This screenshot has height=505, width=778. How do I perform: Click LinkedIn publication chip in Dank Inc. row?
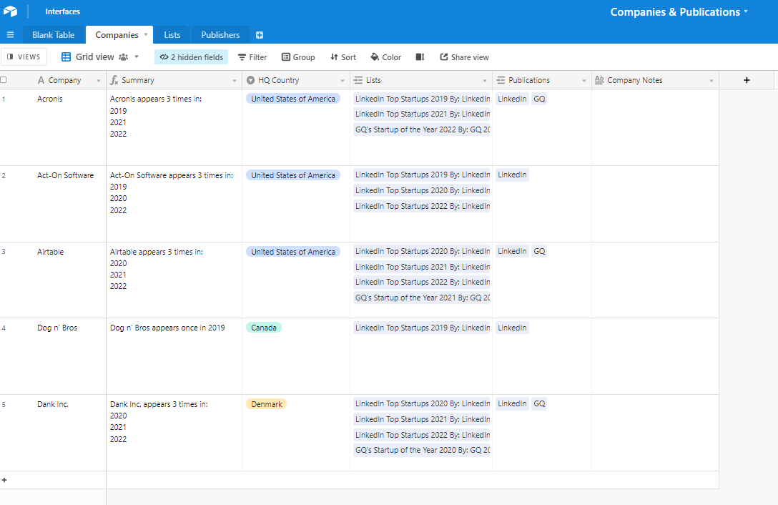click(512, 403)
